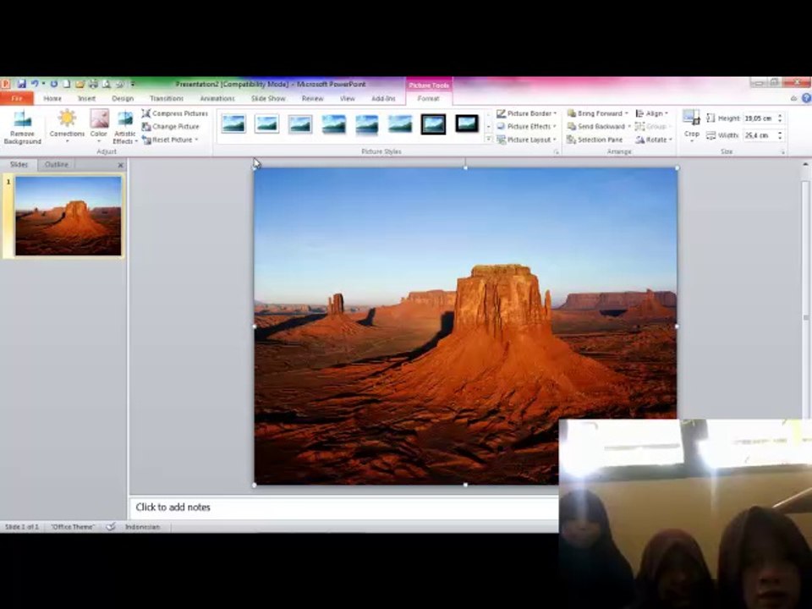Click the Crop tool icon
812x609 pixels.
(x=691, y=118)
